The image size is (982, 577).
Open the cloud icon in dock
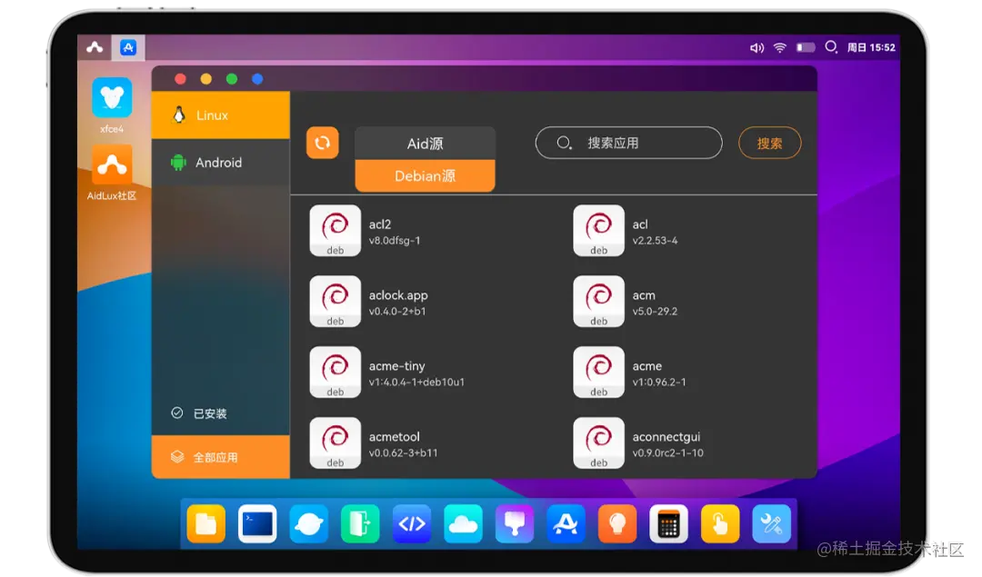[463, 523]
